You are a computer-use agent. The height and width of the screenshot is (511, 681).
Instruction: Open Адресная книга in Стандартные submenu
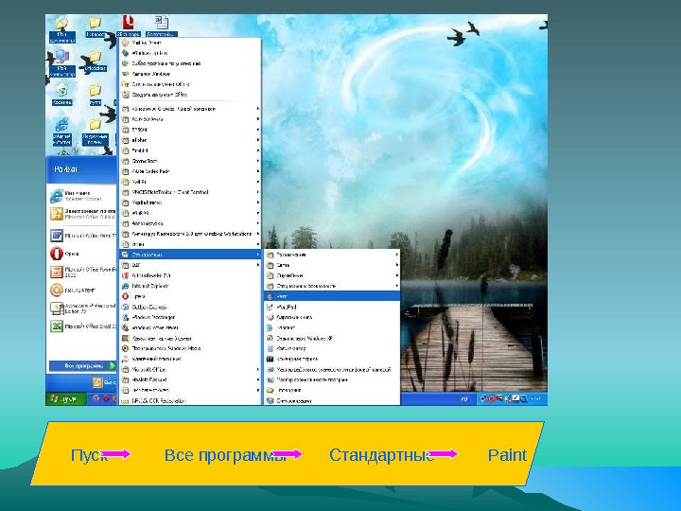click(x=332, y=317)
